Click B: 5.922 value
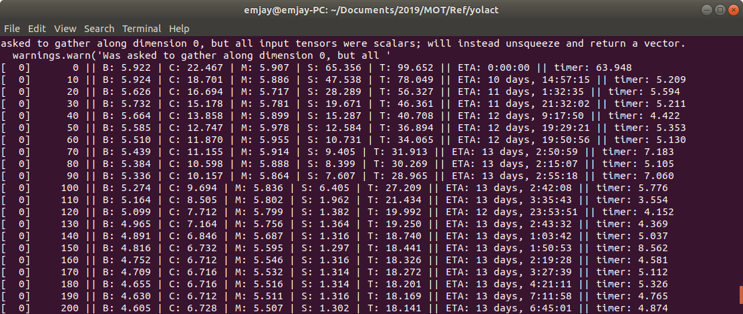Image resolution: width=743 pixels, height=314 pixels. pyautogui.click(x=126, y=68)
